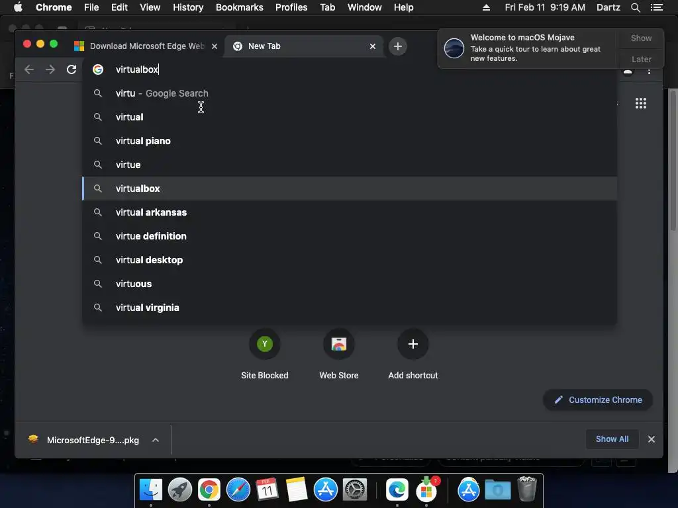The image size is (678, 508).
Task: Open the Google apps grid
Action: point(641,103)
